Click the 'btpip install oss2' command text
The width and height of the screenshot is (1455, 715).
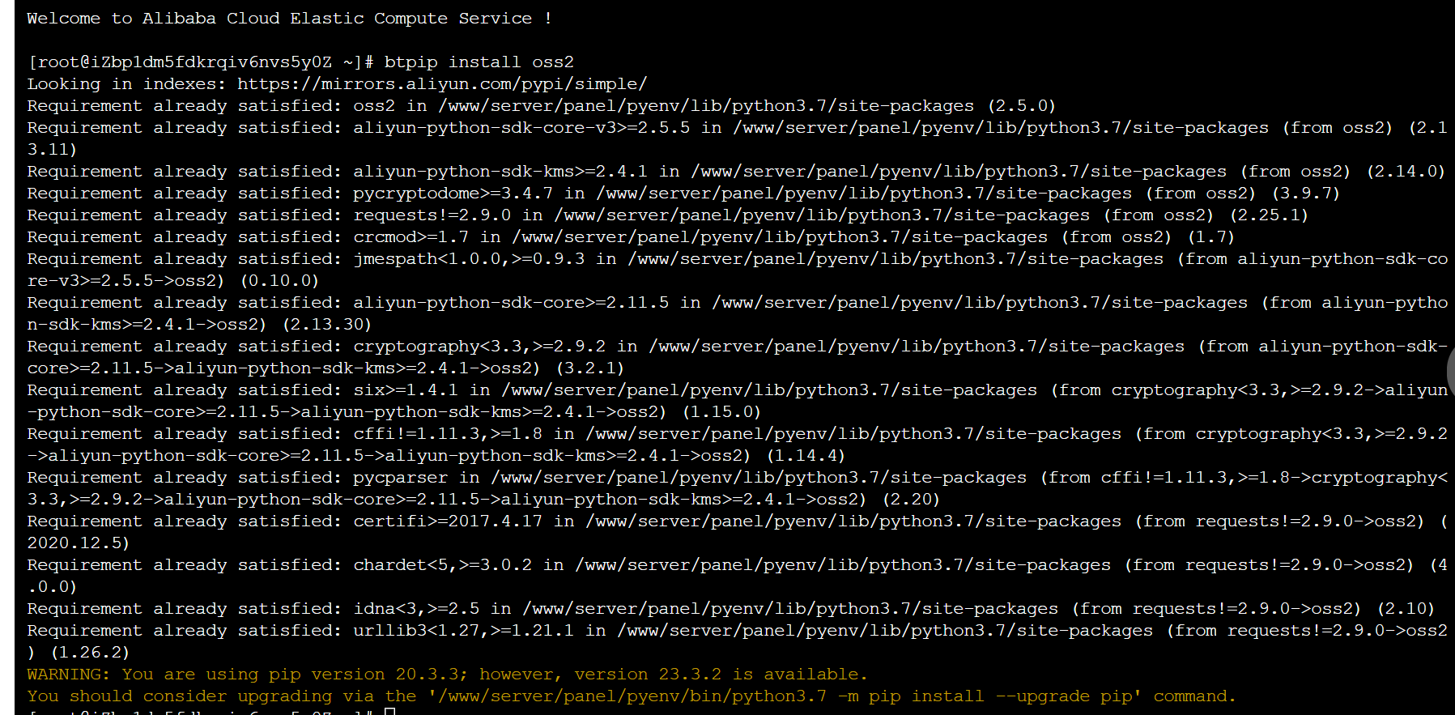tap(479, 62)
